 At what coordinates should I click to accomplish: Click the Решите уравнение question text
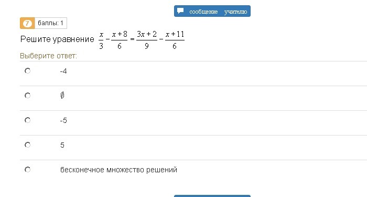[x=57, y=39]
